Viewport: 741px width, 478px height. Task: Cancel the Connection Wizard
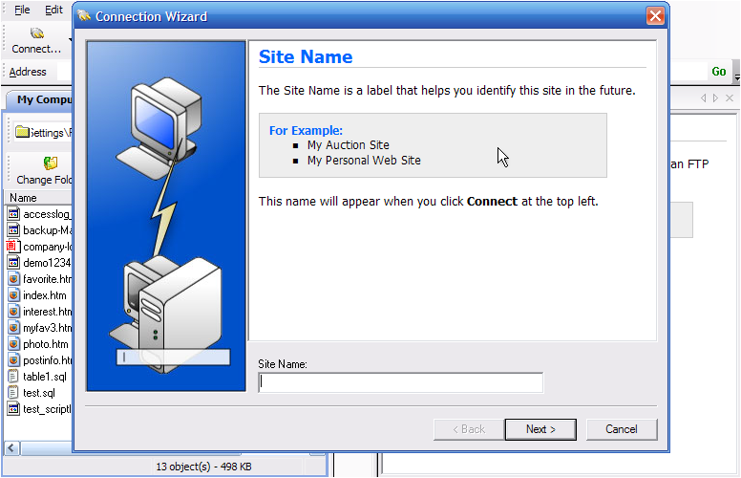pos(622,429)
